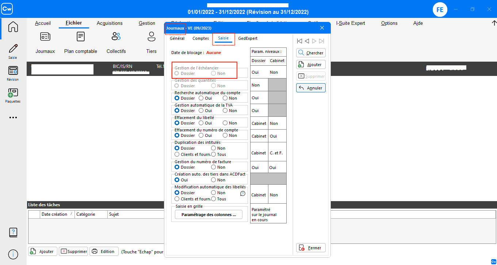This screenshot has width=497, height=265.
Task: Open the help book icon in sidebar
Action: pyautogui.click(x=13, y=232)
